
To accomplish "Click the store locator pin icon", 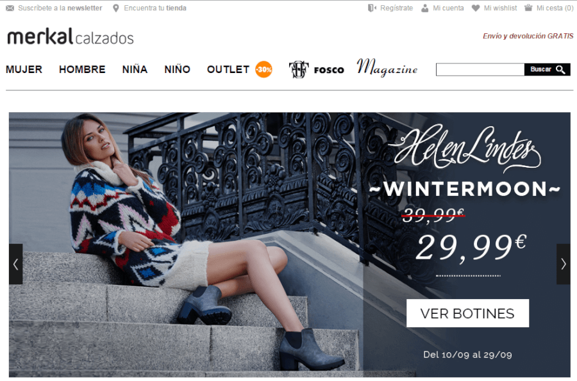I will [x=116, y=8].
